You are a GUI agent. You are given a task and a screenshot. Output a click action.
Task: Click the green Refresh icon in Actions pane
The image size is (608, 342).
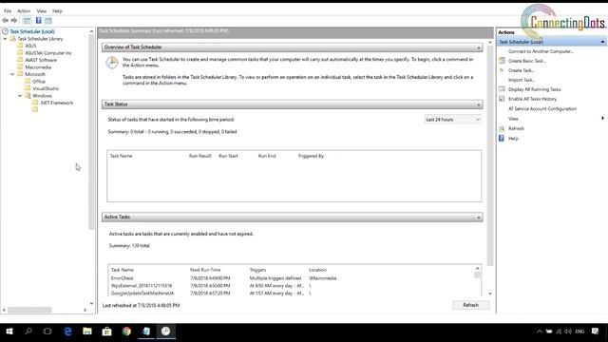pos(502,128)
